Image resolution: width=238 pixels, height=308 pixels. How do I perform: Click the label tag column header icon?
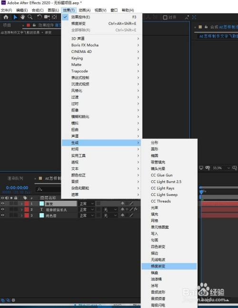[25, 197]
